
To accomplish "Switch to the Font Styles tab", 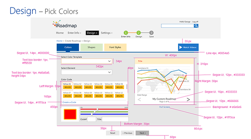I will [x=115, y=47].
